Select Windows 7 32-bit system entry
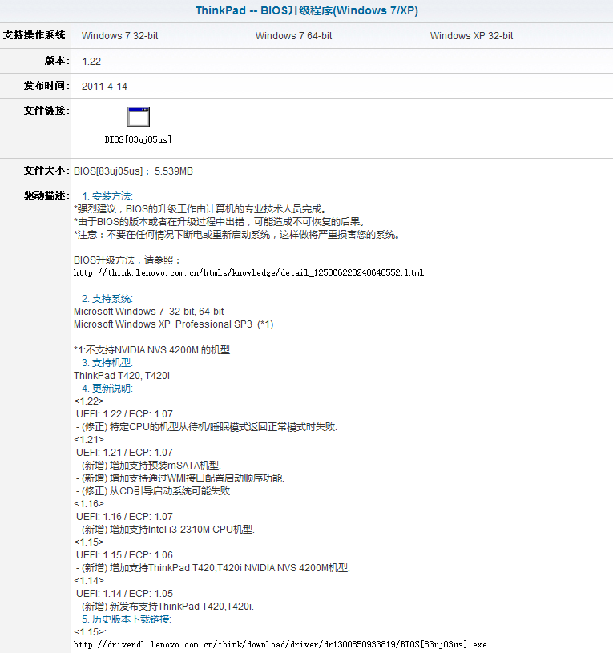The height and width of the screenshot is (653, 613). (120, 36)
